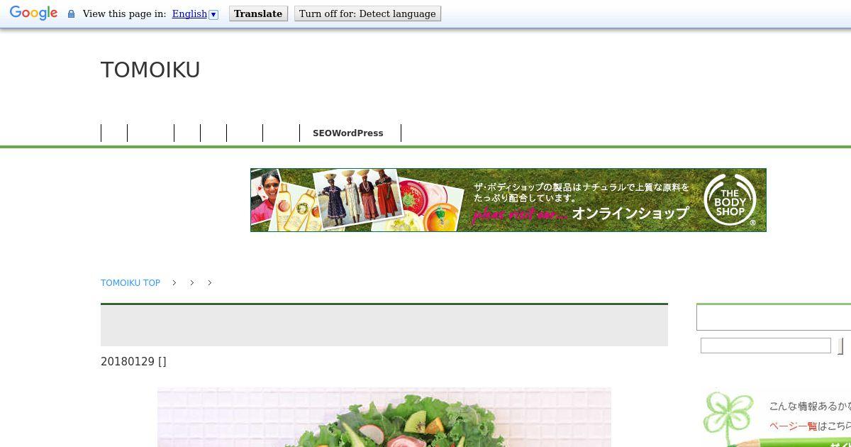Viewport: 851px width, 447px height.
Task: Select the SEOWordPress menu item
Action: tap(347, 133)
